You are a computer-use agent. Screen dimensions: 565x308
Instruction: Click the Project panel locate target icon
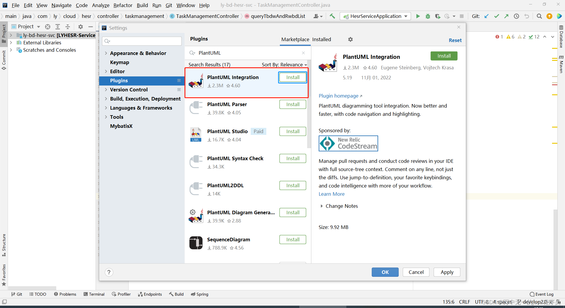tap(48, 27)
